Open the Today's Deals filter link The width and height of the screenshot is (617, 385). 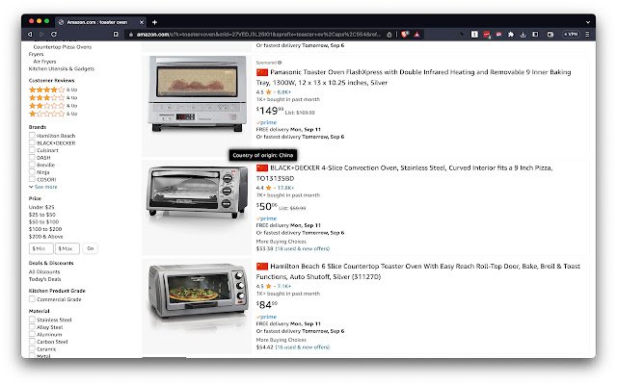click(45, 279)
